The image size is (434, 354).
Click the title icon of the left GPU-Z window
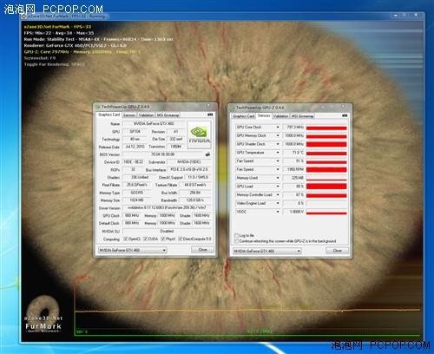(x=98, y=107)
